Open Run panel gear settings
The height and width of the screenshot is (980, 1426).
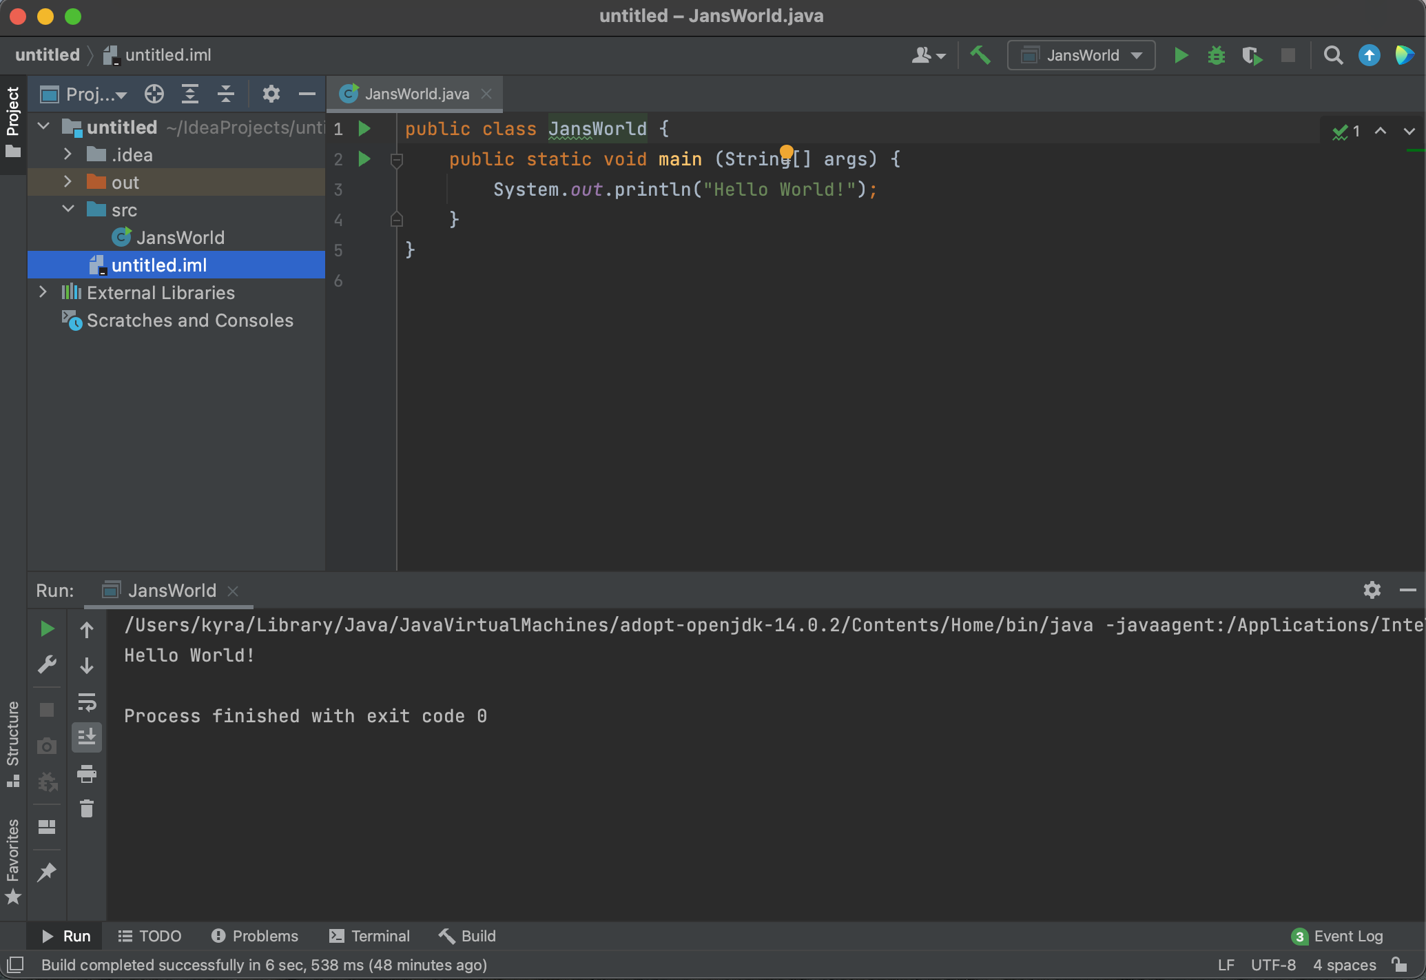1372,590
